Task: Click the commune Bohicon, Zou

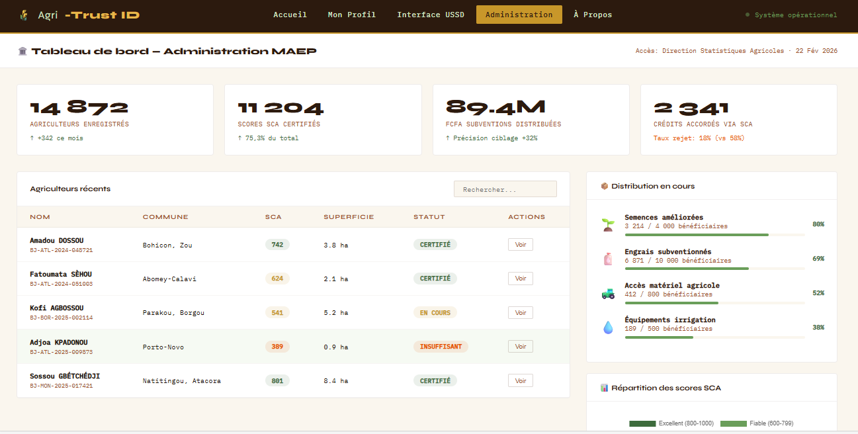Action: [167, 245]
